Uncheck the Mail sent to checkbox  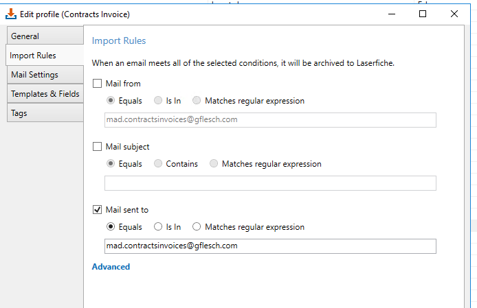pos(97,210)
